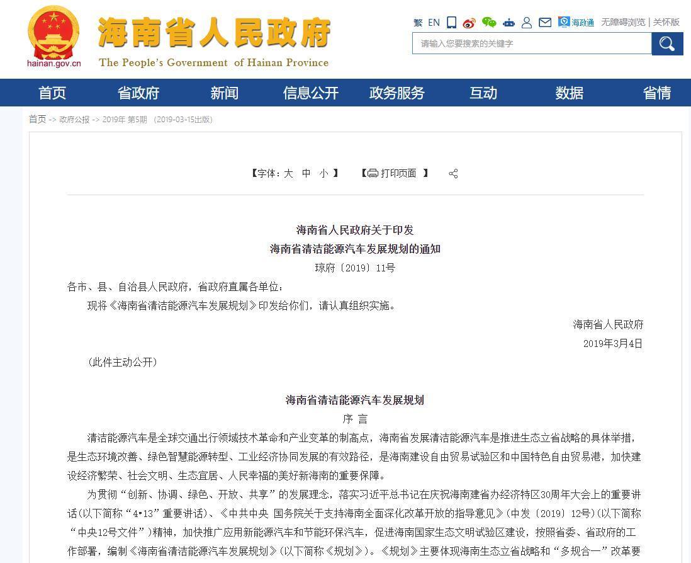Set font size to 中
Image resolution: width=691 pixels, height=563 pixels.
306,173
